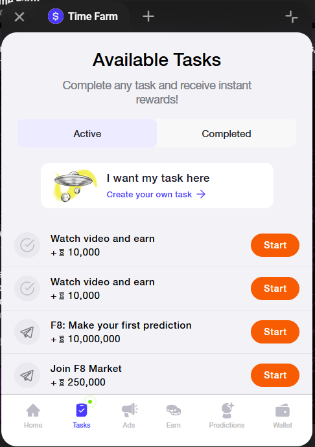The image size is (315, 447).
Task: Click the paper plane icon for F8 prediction task
Action: click(27, 332)
